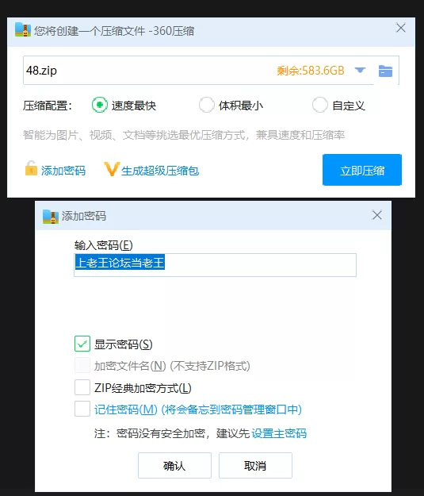Click the 360压缩 app icon in main title bar

(x=23, y=29)
